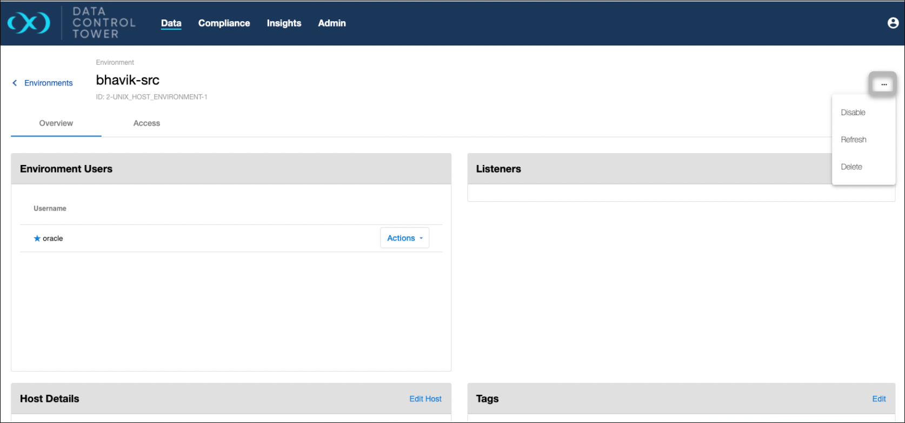This screenshot has height=423, width=905.
Task: Click the three-dot more actions button
Action: 883,84
